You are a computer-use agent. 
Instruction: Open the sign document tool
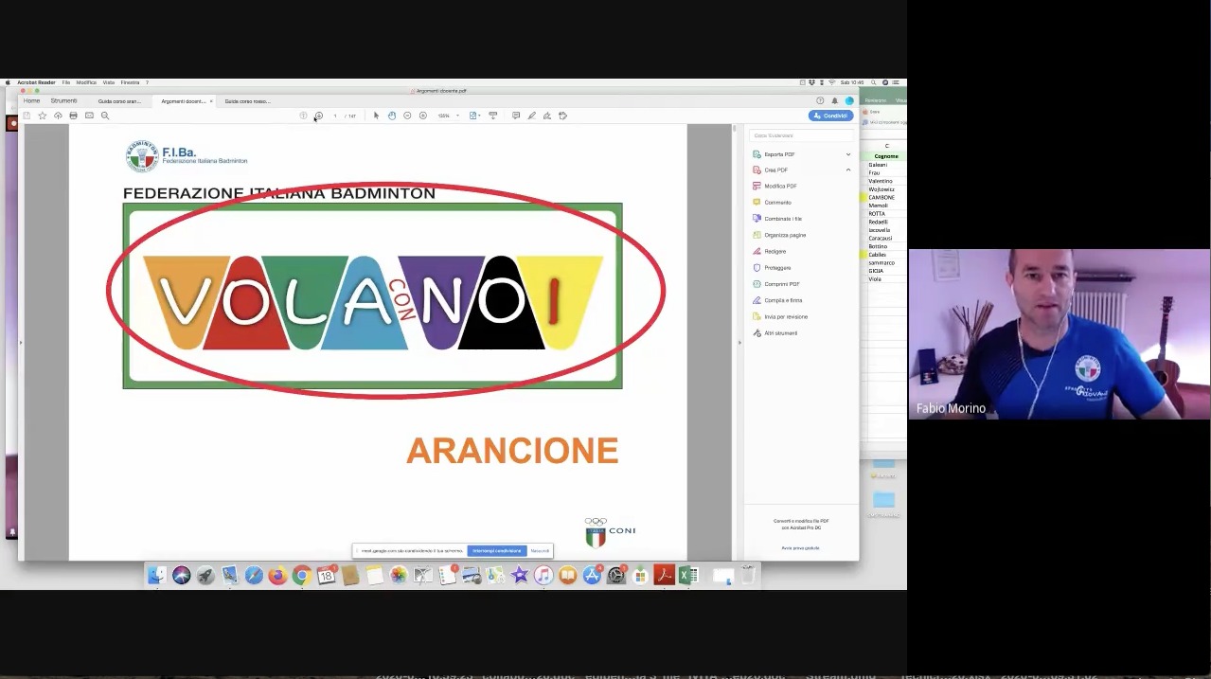click(x=546, y=116)
